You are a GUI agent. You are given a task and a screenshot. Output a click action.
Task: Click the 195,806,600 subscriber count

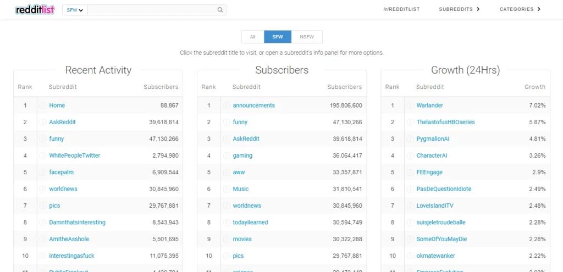(x=346, y=106)
